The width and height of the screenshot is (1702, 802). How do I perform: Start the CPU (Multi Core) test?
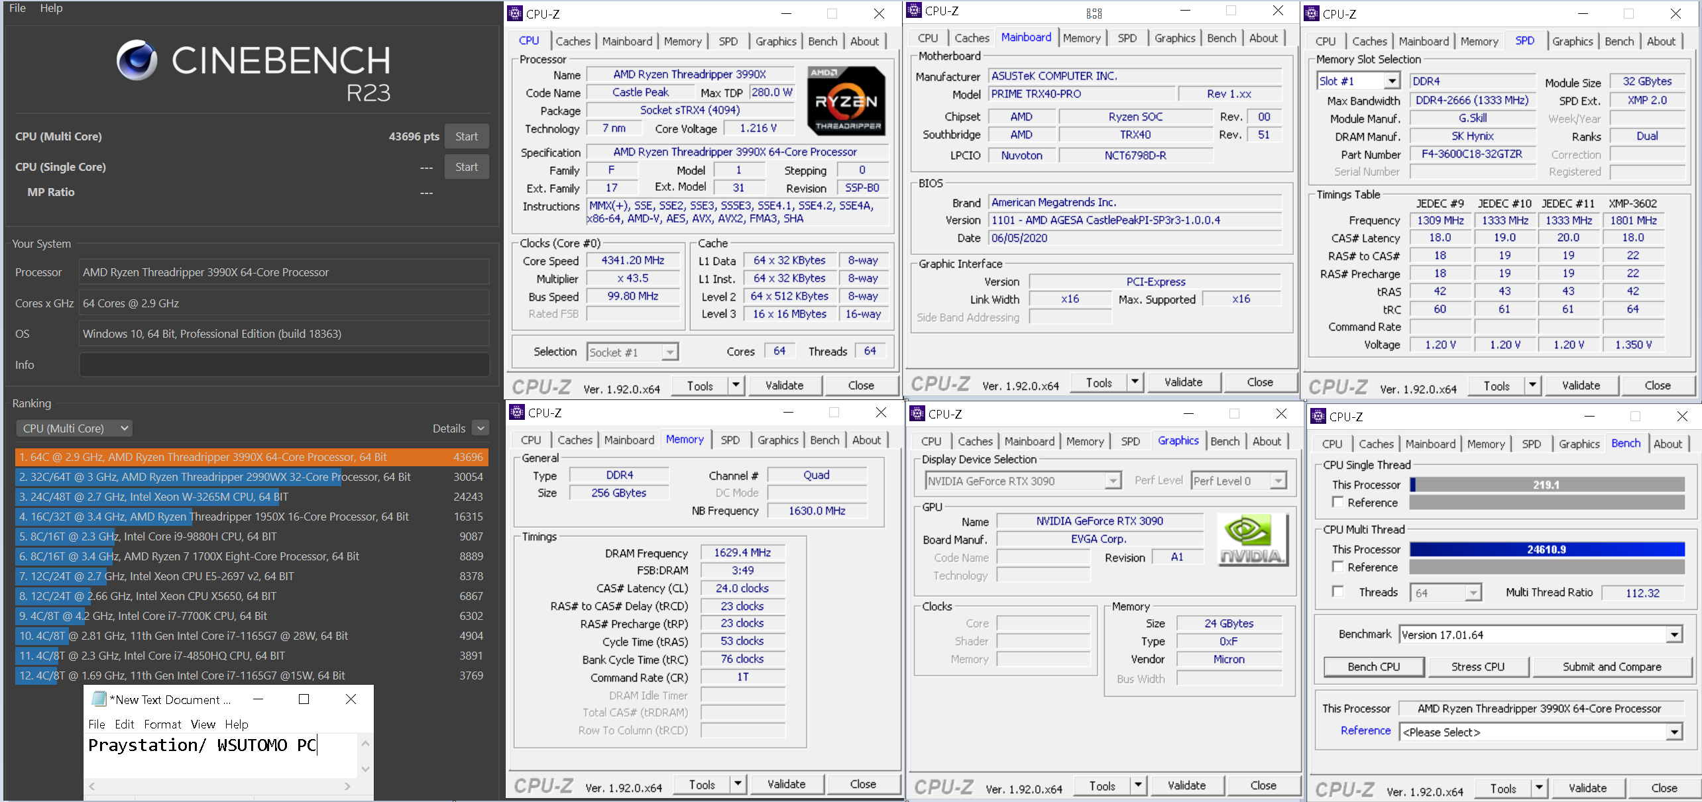coord(467,136)
